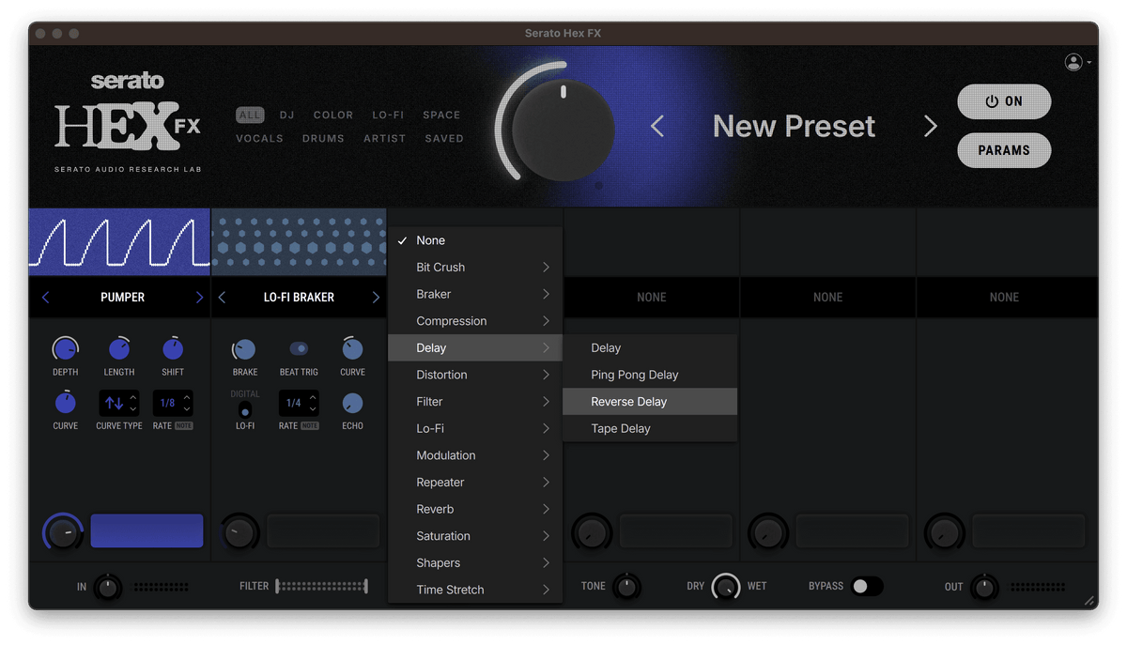This screenshot has width=1127, height=645.
Task: Click the FILTER slider bar
Action: (x=322, y=587)
